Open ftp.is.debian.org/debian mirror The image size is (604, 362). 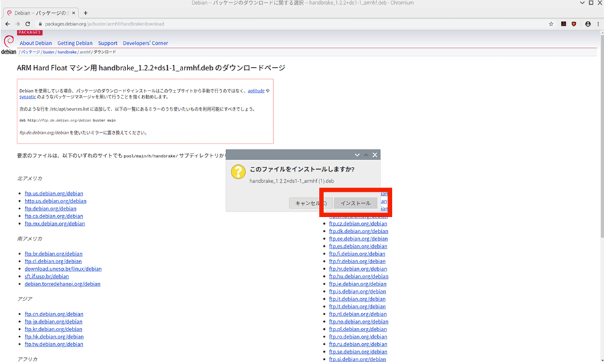tap(358, 292)
